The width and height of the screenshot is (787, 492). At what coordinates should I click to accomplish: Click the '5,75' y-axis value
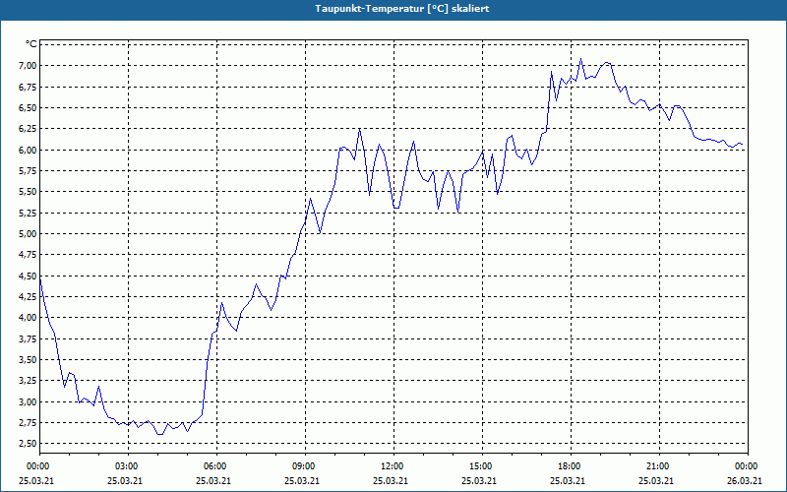click(29, 170)
